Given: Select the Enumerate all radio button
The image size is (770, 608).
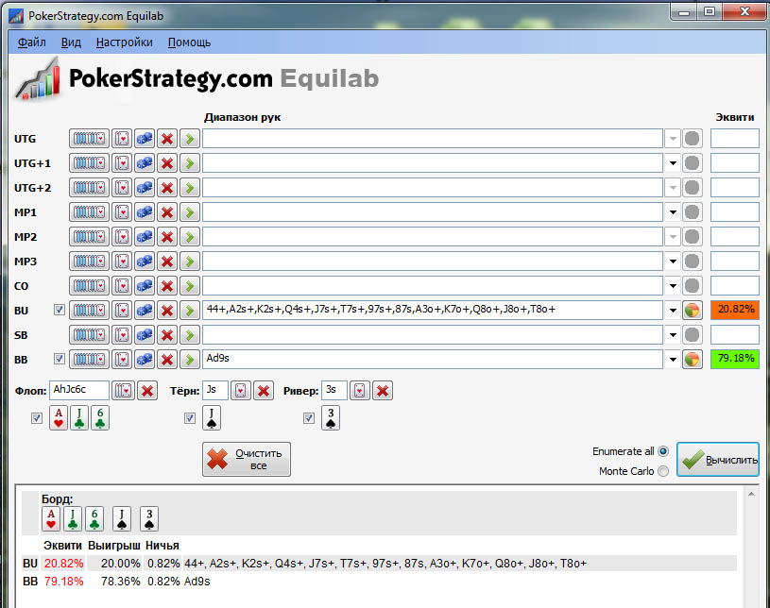Looking at the screenshot, I should coord(663,451).
